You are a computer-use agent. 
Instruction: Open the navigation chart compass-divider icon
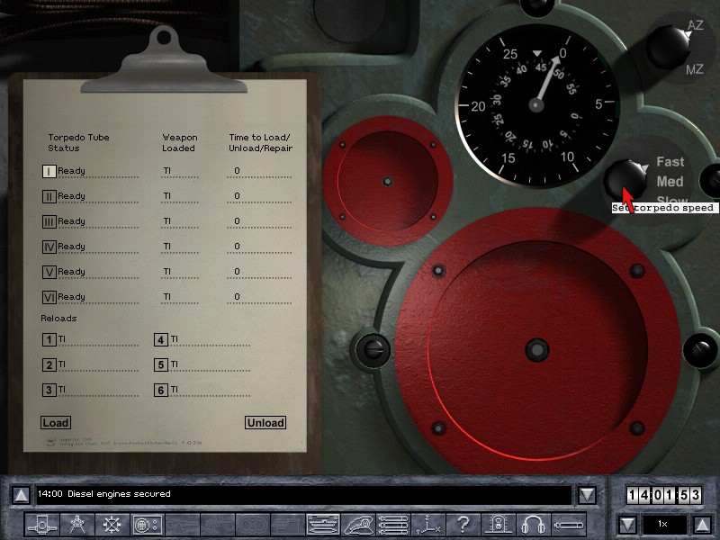(x=77, y=523)
